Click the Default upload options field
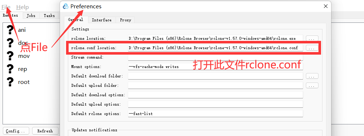 [x=216, y=104]
